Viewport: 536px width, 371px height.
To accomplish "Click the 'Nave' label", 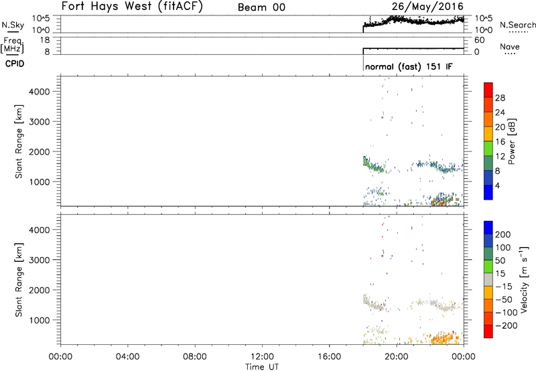I will tap(509, 46).
